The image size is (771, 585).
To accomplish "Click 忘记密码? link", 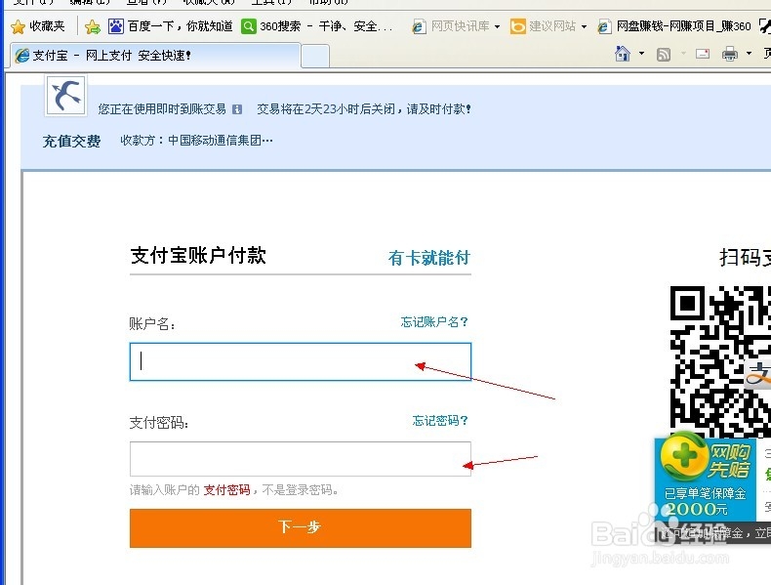I will tap(440, 420).
